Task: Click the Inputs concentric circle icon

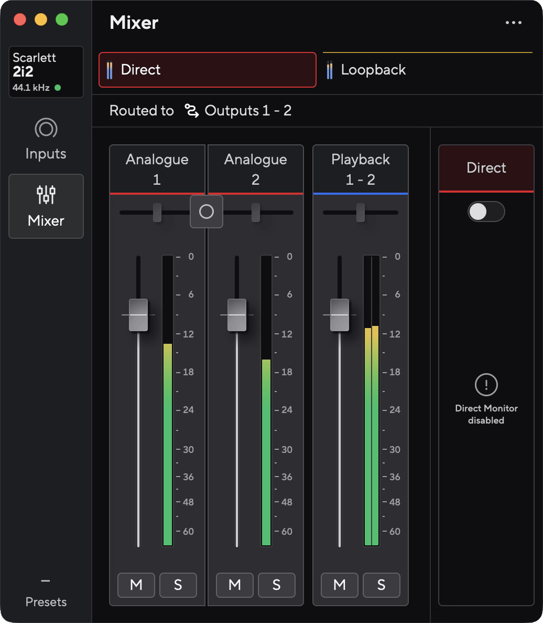Action: point(46,129)
